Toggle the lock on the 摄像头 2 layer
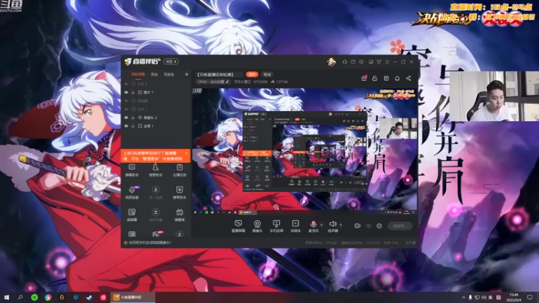This screenshot has height=303, width=539. [133, 117]
